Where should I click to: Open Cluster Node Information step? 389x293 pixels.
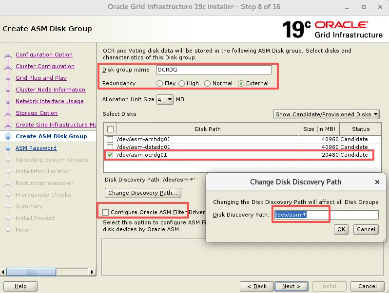click(x=51, y=90)
